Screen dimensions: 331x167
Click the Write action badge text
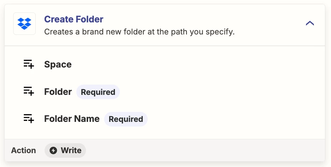point(71,150)
